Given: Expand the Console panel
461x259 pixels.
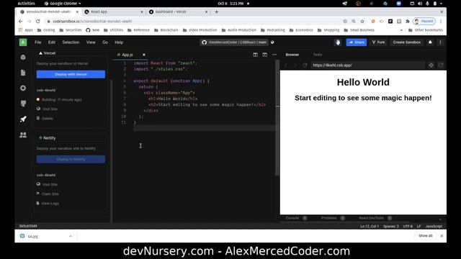Looking at the screenshot, I should [296, 218].
